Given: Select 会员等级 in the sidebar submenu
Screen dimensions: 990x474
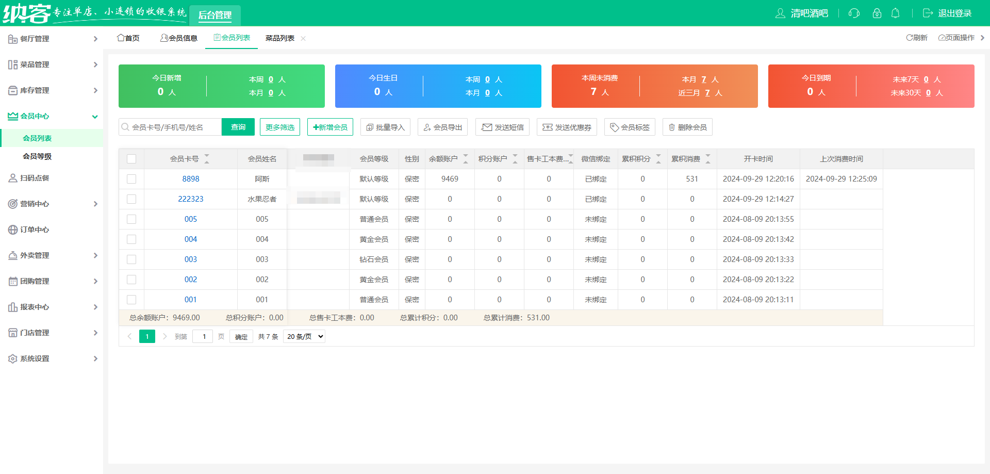Looking at the screenshot, I should click(x=37, y=156).
